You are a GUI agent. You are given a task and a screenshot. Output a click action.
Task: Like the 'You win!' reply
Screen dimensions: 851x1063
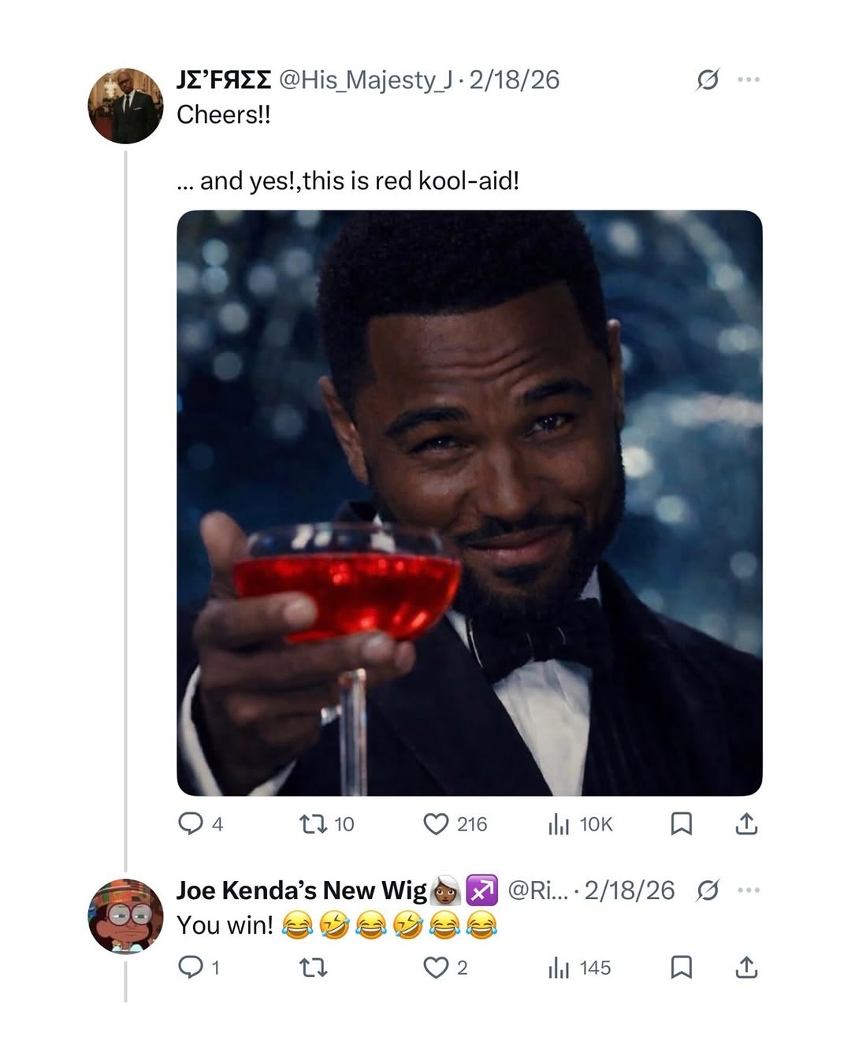(x=436, y=968)
